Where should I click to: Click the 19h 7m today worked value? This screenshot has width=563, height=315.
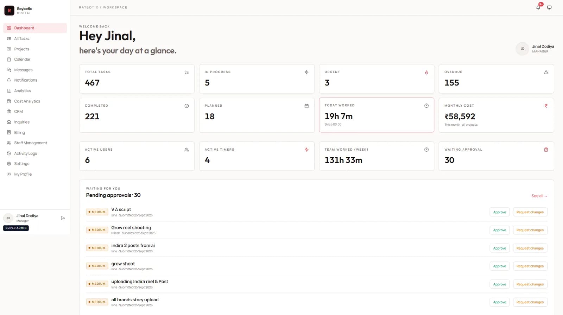click(x=339, y=116)
